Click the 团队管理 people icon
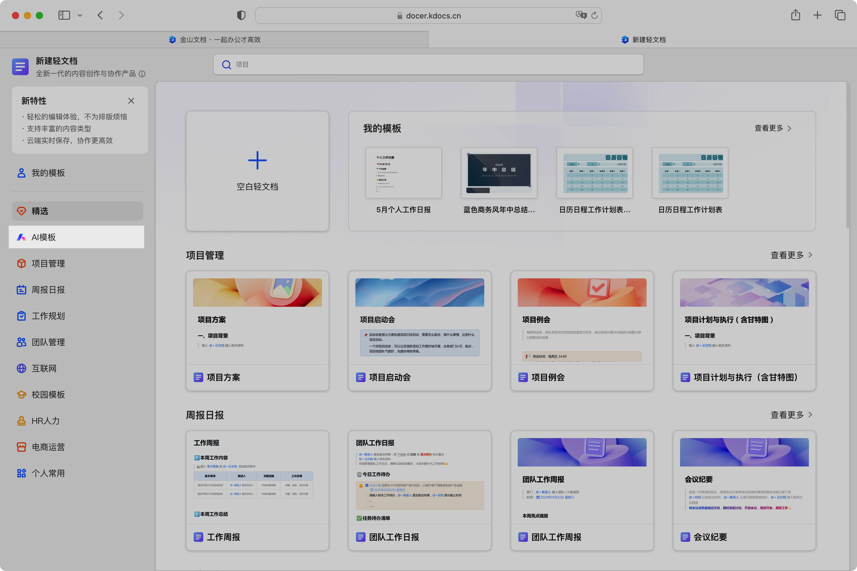Viewport: 857px width, 571px height. 21,342
